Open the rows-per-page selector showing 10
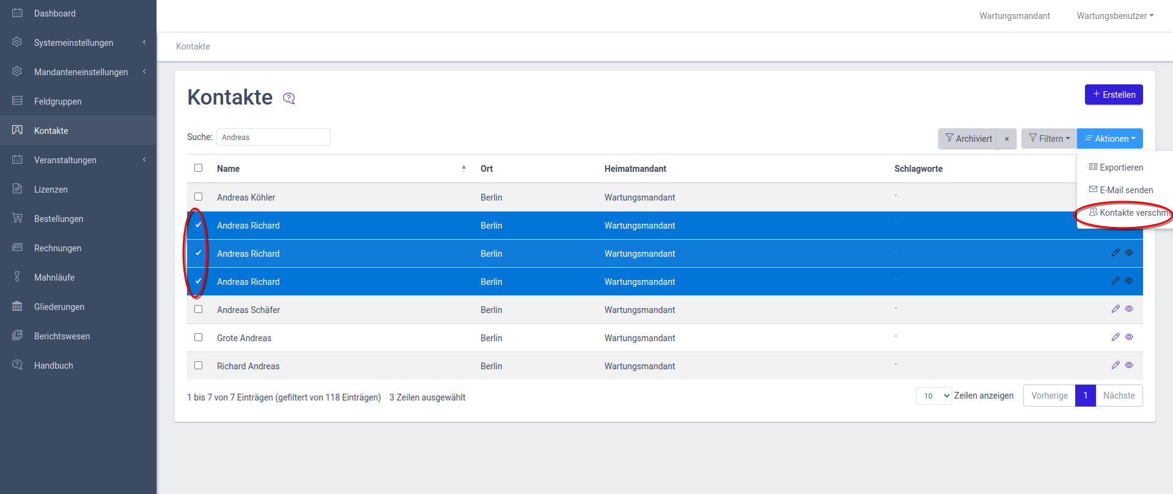Viewport: 1173px width, 494px height. [934, 396]
